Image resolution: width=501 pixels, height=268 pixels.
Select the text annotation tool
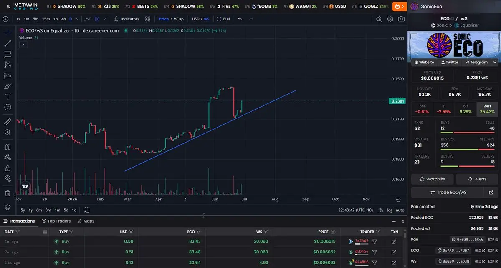pyautogui.click(x=8, y=97)
